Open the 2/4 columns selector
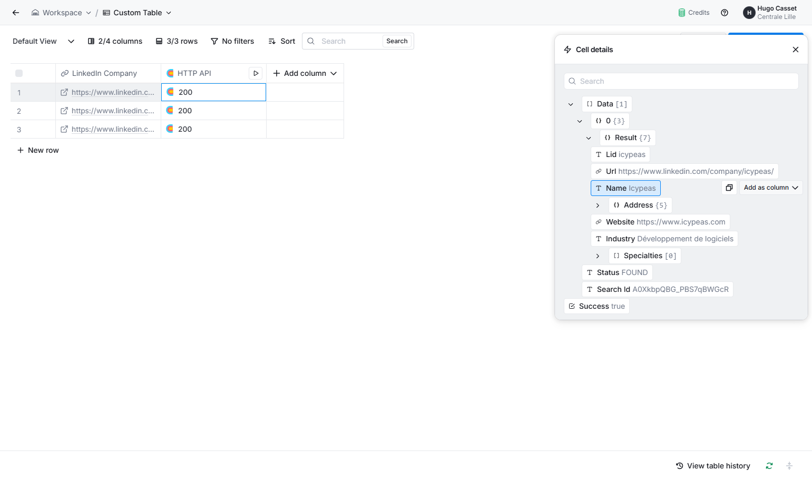Image resolution: width=812 pixels, height=480 pixels. tap(115, 41)
